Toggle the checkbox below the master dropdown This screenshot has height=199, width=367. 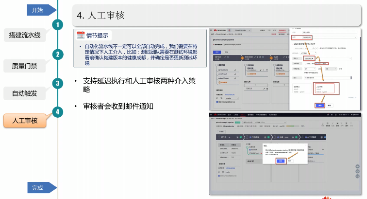[217, 102]
